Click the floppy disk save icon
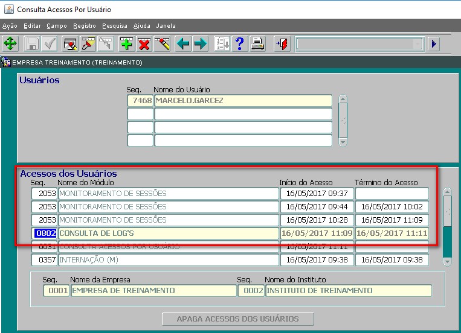The height and width of the screenshot is (333, 461). tap(32, 44)
